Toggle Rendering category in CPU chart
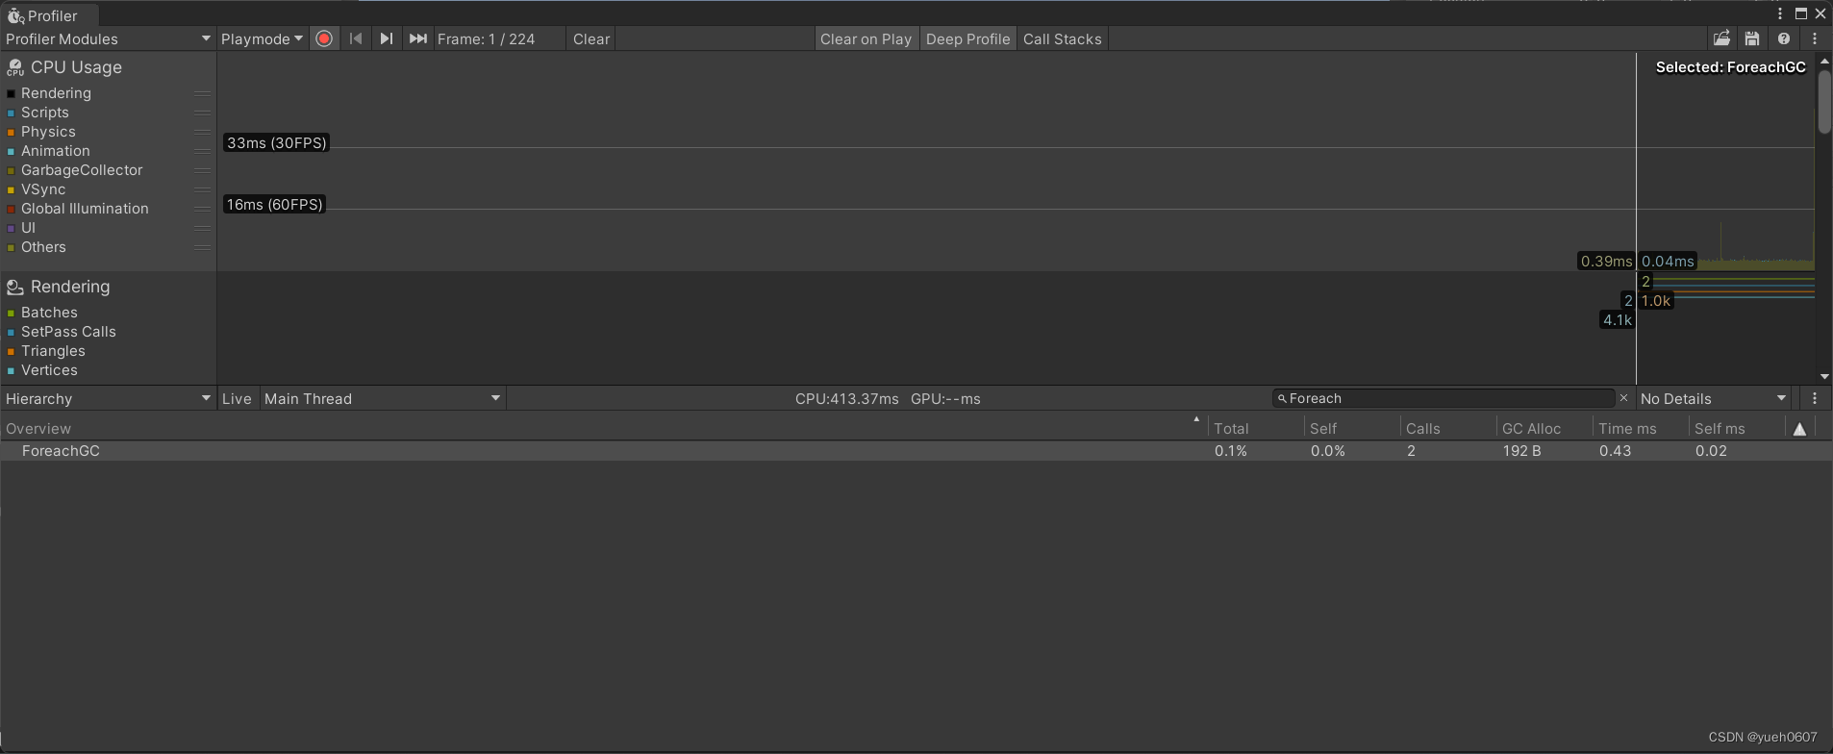Image resolution: width=1833 pixels, height=754 pixels. (x=12, y=93)
